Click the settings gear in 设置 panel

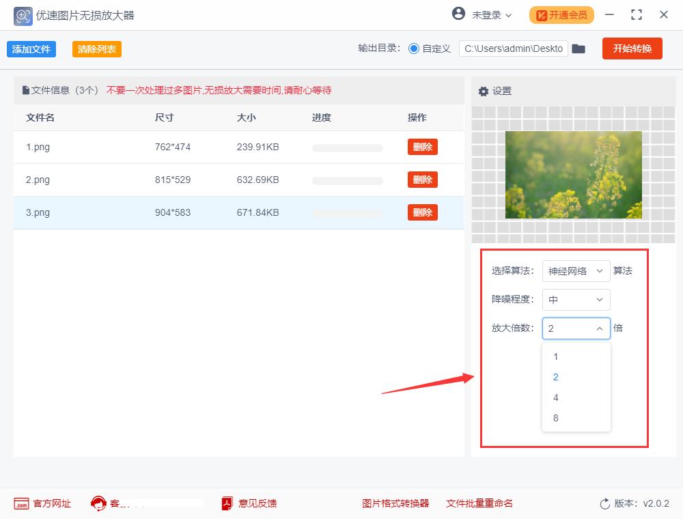coord(485,90)
